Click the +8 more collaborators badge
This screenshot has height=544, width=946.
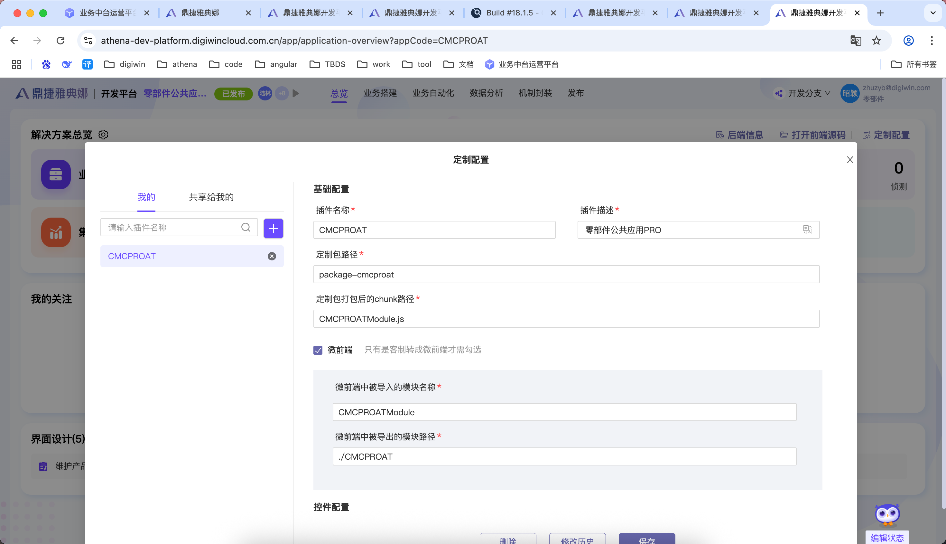pos(282,93)
